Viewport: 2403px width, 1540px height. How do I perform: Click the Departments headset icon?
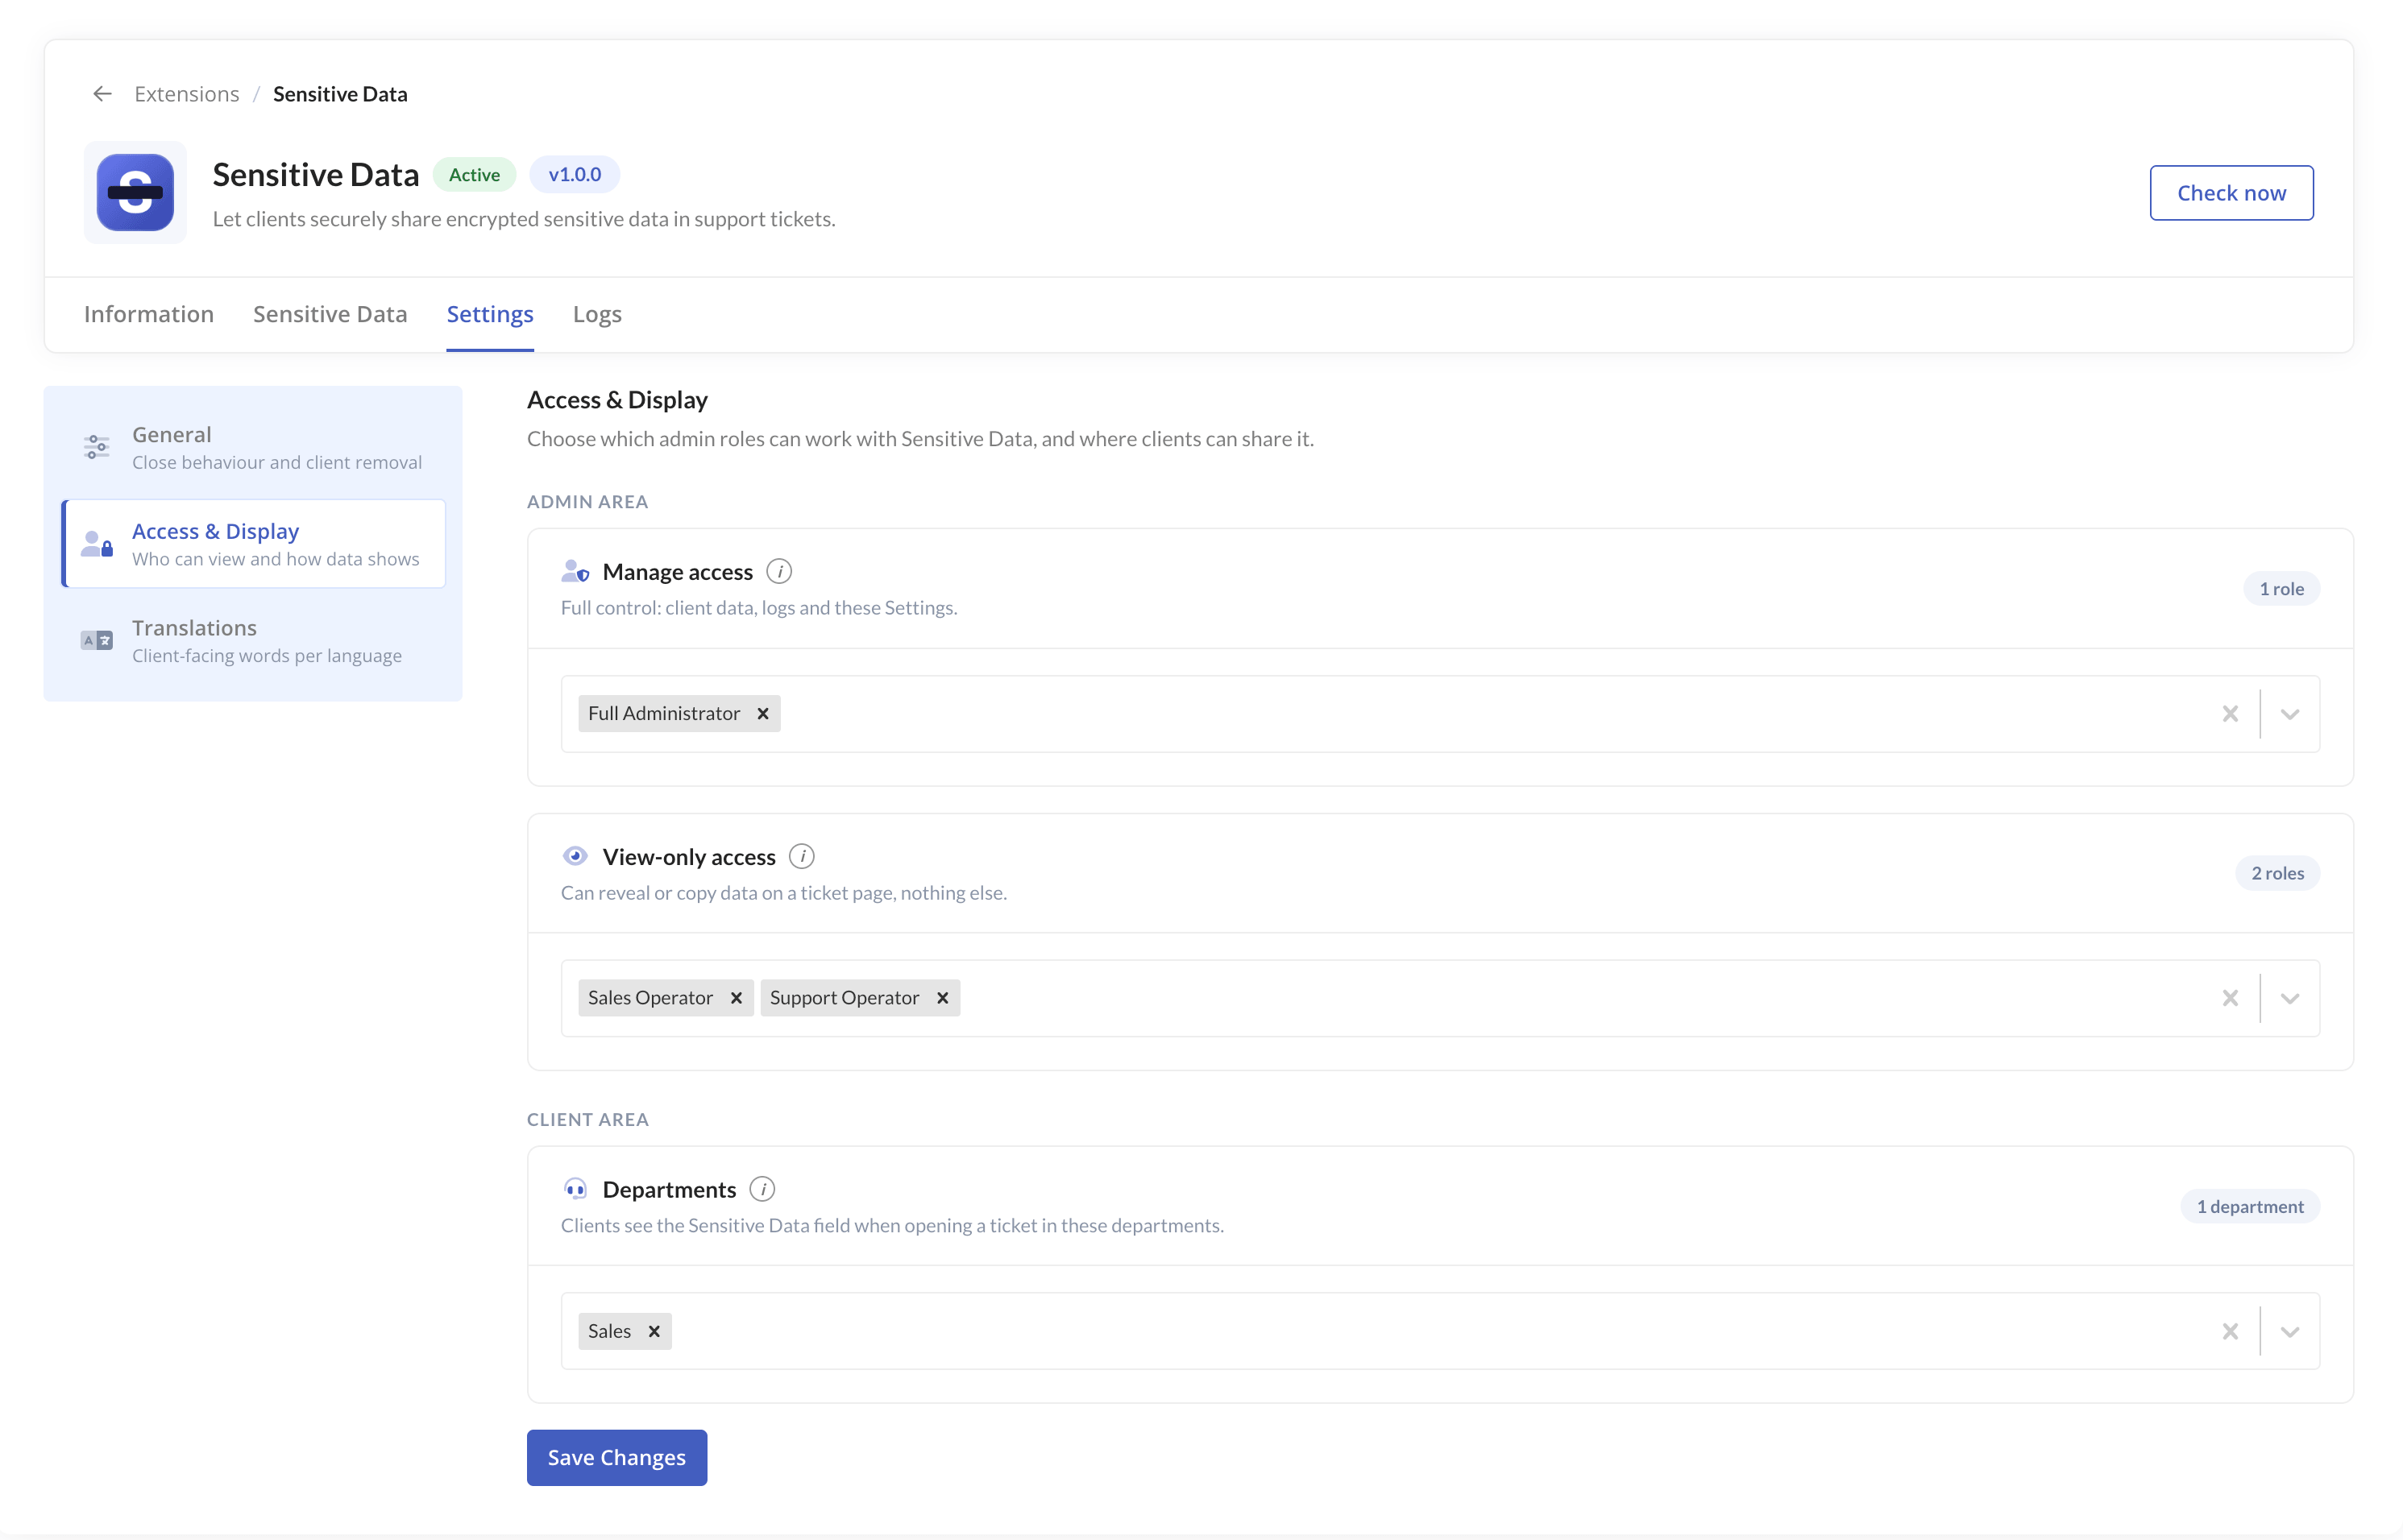(x=575, y=1189)
